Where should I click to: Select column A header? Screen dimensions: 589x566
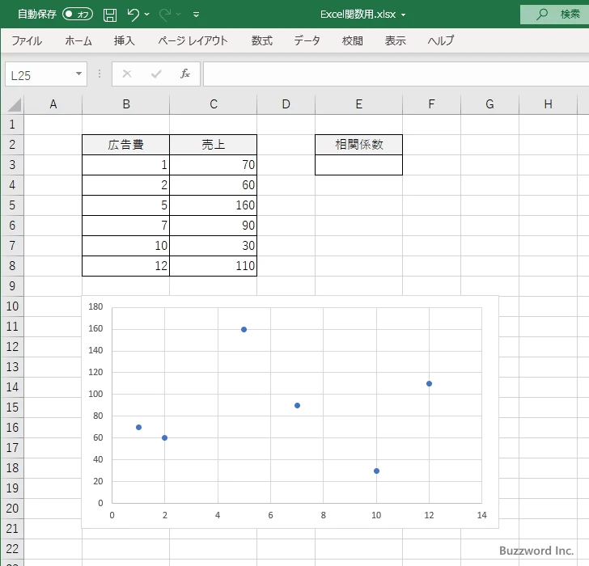[x=53, y=104]
